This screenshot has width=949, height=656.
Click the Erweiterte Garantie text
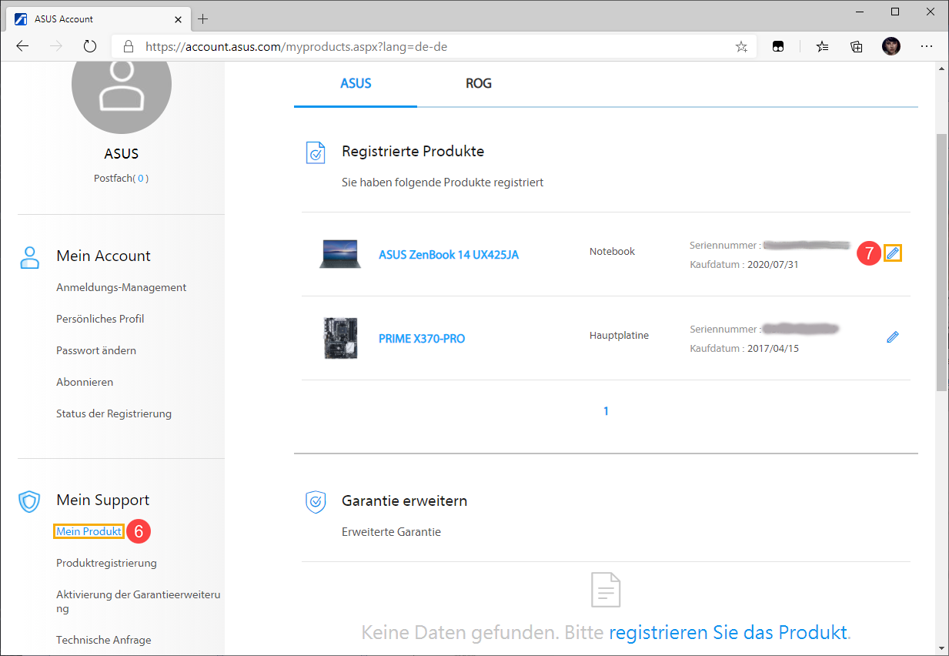391,531
